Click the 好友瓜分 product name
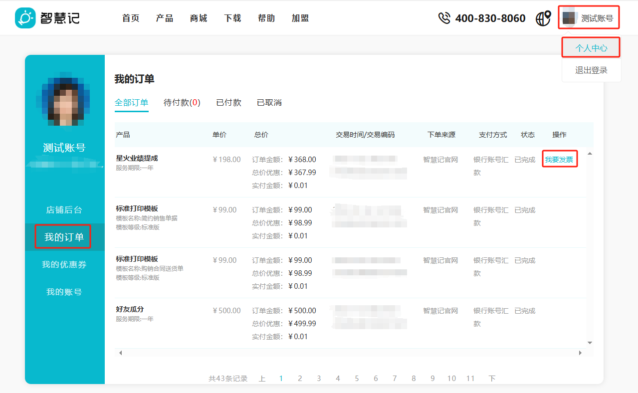 pyautogui.click(x=130, y=309)
